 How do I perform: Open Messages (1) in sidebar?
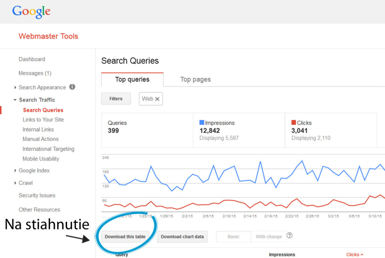35,73
